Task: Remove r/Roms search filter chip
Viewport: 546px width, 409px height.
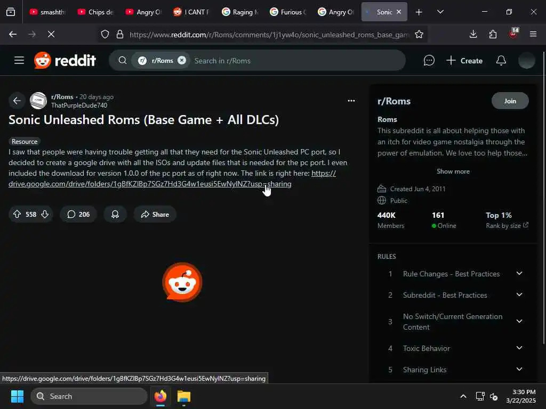Action: pyautogui.click(x=182, y=61)
